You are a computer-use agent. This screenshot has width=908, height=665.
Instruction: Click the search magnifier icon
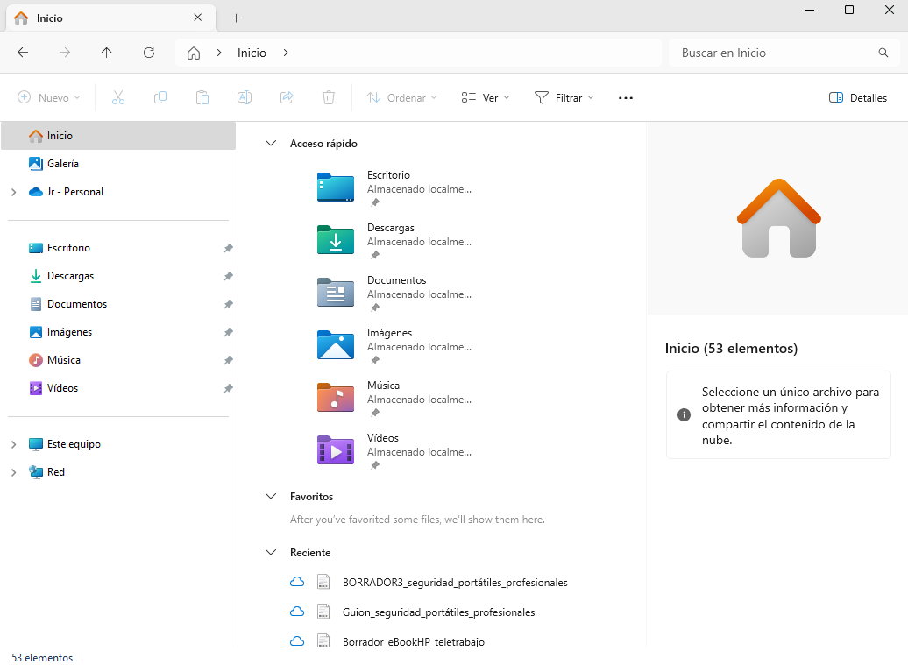(x=883, y=53)
